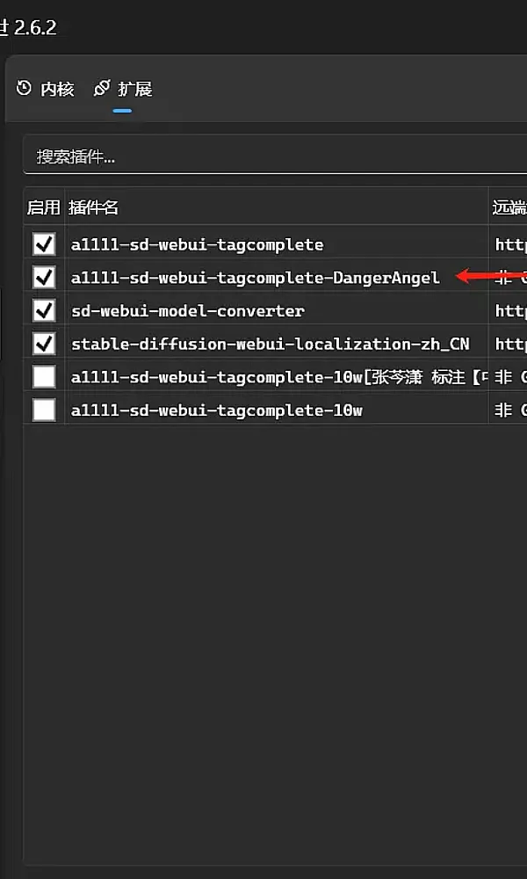The width and height of the screenshot is (527, 879).
Task: Uncheck the base a1111-sd-webui-tagcomplete plugin checkbox
Action: tap(44, 244)
